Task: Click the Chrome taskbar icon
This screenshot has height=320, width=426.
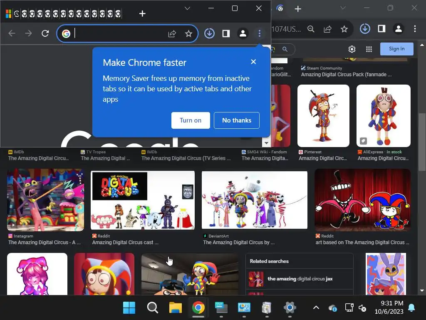Action: click(x=198, y=308)
